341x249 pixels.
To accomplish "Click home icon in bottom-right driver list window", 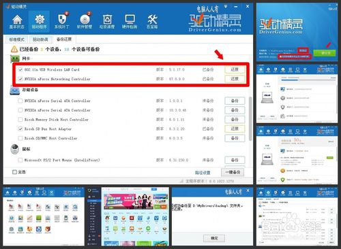I will pyautogui.click(x=261, y=193).
